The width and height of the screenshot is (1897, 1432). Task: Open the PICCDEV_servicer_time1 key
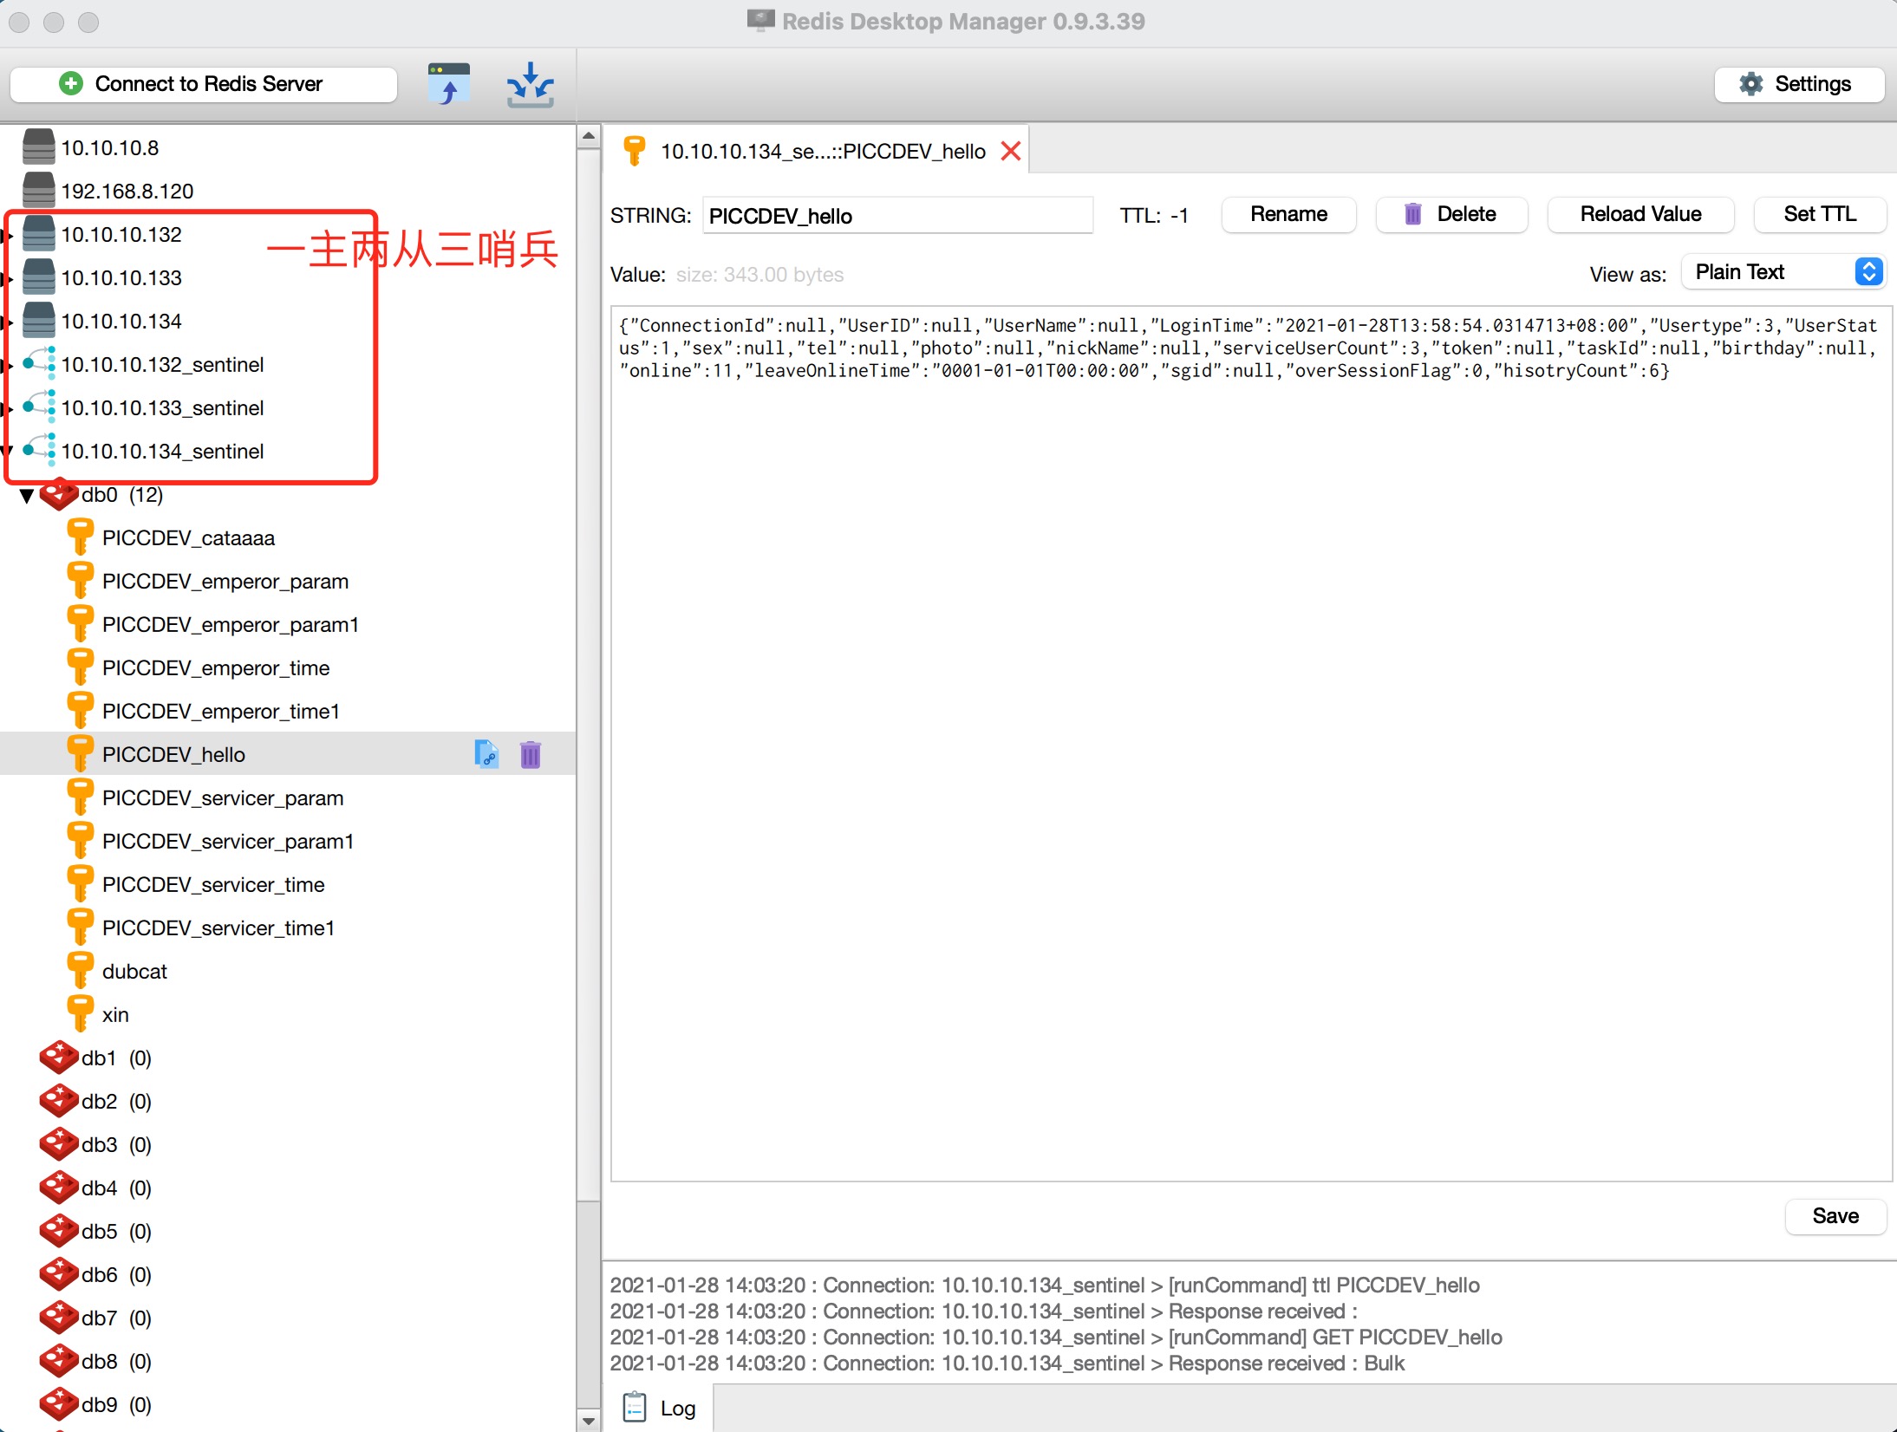click(218, 928)
